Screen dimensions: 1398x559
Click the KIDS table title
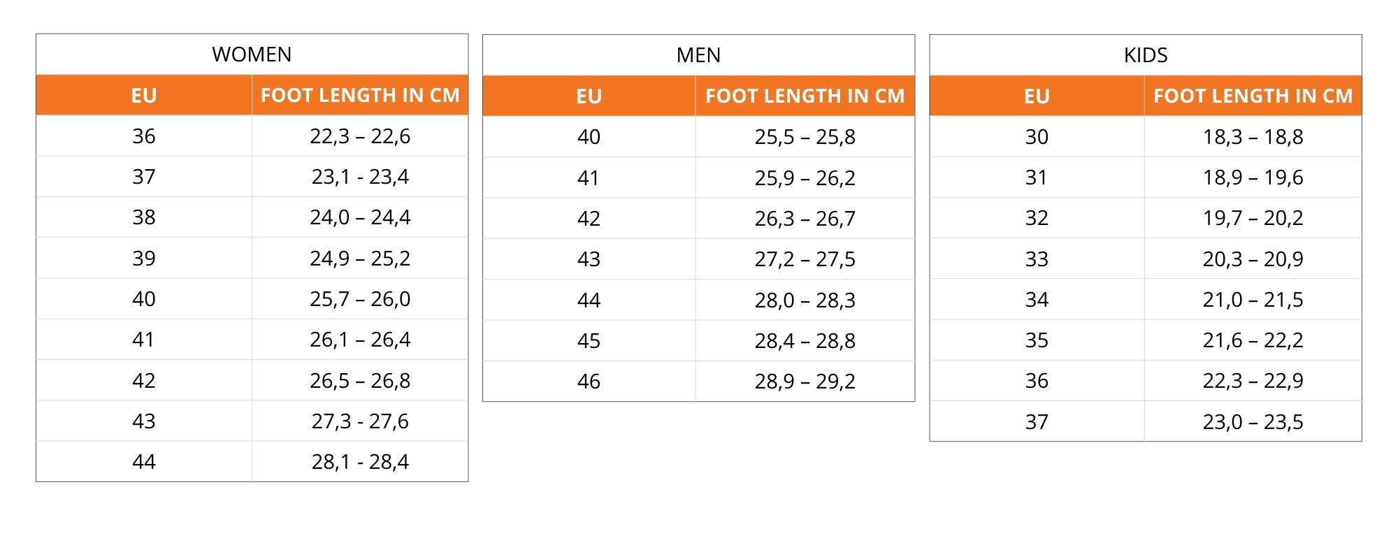[1146, 55]
